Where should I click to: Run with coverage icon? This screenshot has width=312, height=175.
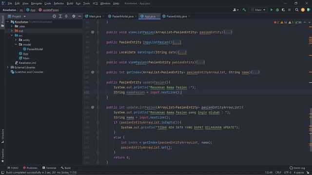point(283,10)
